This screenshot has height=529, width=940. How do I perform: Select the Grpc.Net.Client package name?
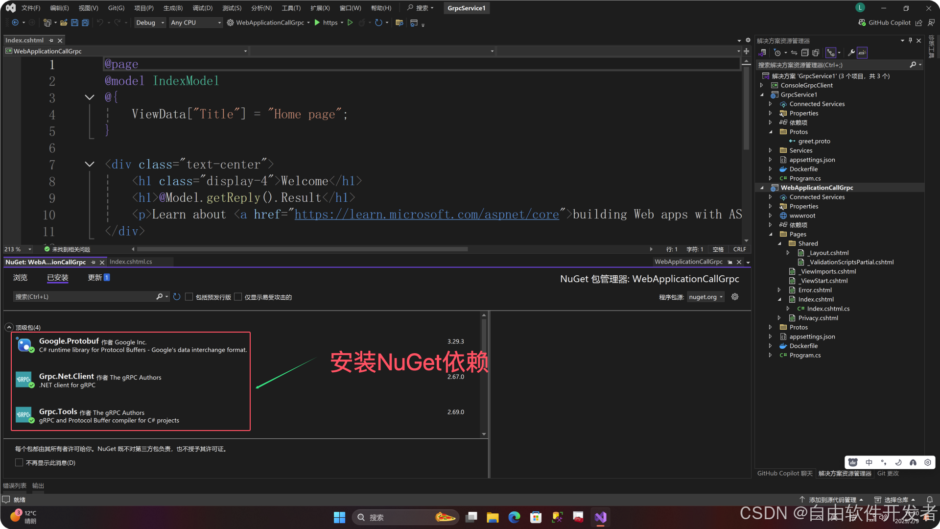coord(67,376)
